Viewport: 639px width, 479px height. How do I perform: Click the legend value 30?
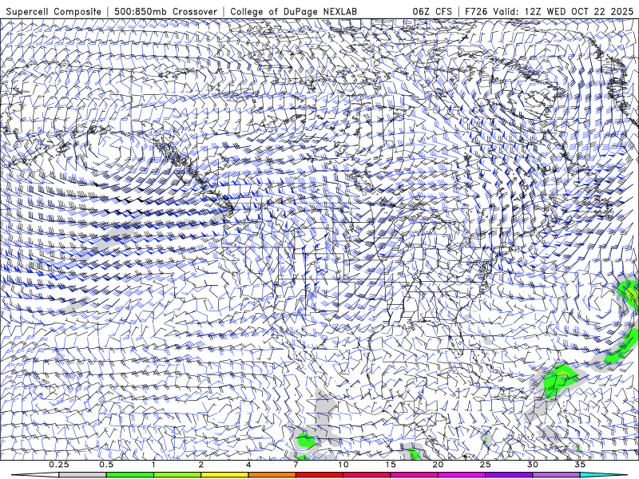point(532,465)
